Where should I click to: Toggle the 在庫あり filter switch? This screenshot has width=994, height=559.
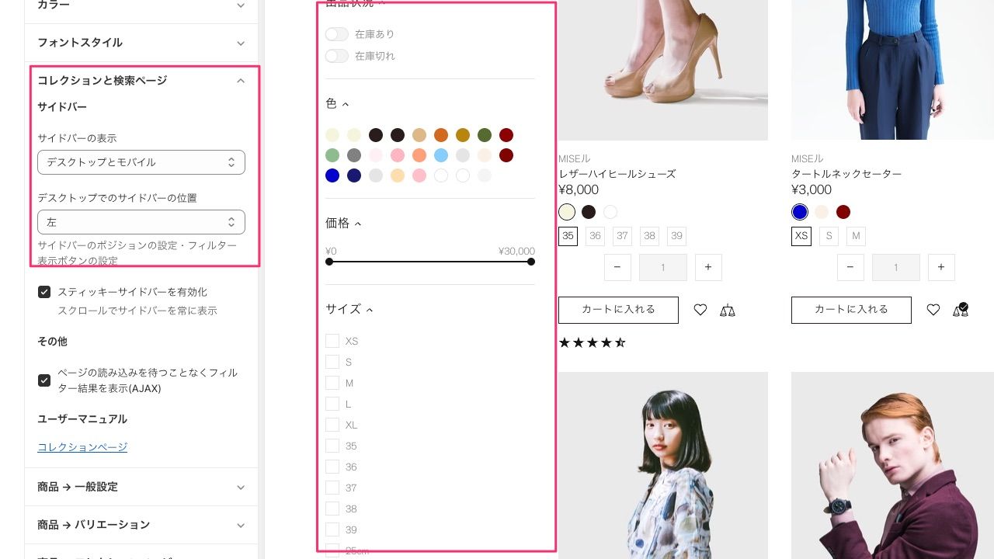coord(337,34)
